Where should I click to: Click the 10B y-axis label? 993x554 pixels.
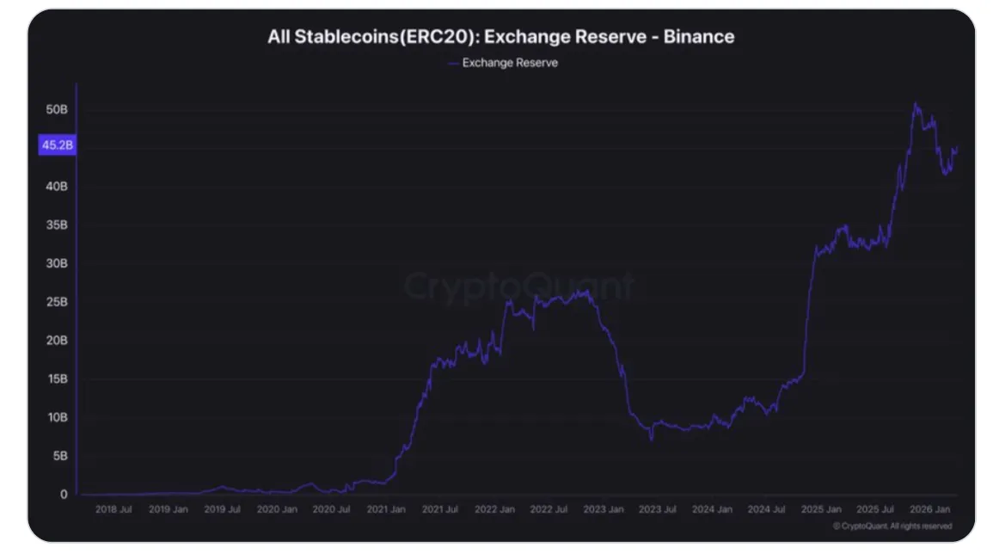tap(58, 418)
